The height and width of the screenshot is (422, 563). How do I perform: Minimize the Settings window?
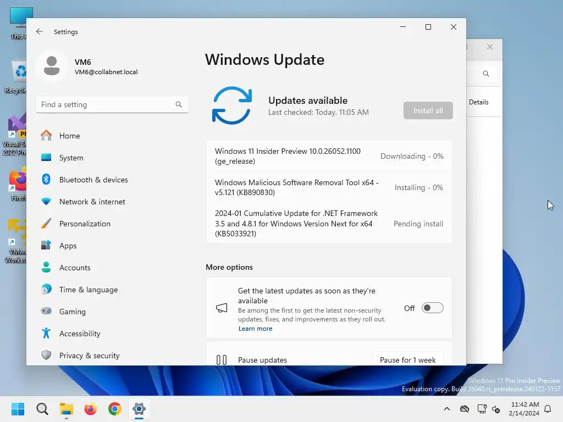tap(403, 27)
